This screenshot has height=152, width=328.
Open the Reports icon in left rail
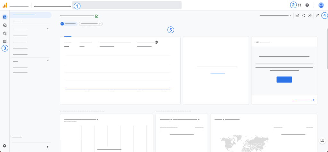click(4, 17)
